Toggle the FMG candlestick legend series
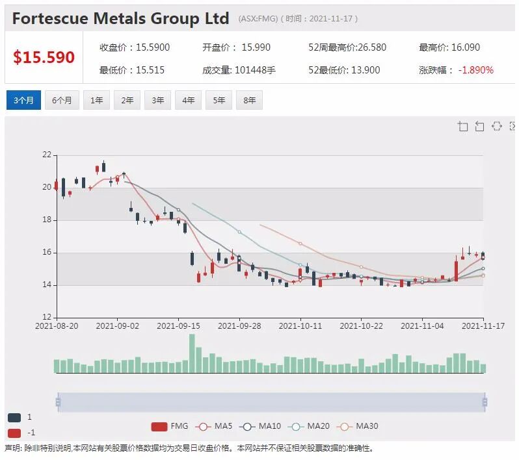Image resolution: width=519 pixels, height=460 pixels. 170,426
